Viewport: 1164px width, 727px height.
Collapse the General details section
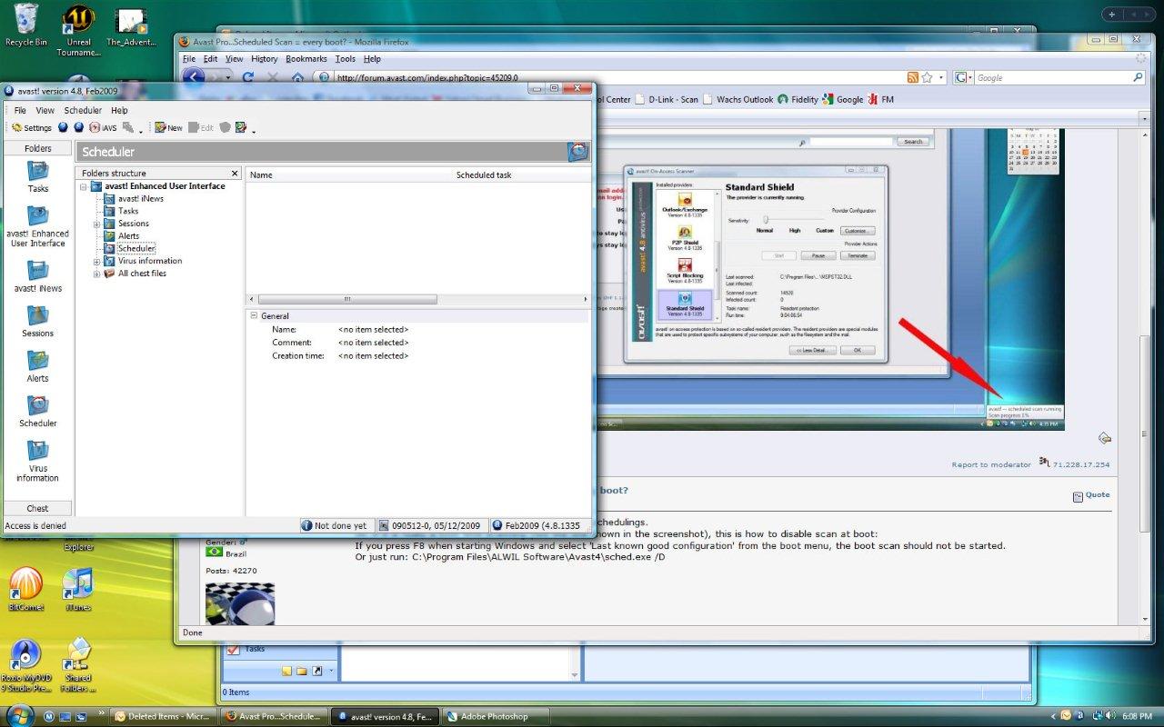tap(254, 316)
